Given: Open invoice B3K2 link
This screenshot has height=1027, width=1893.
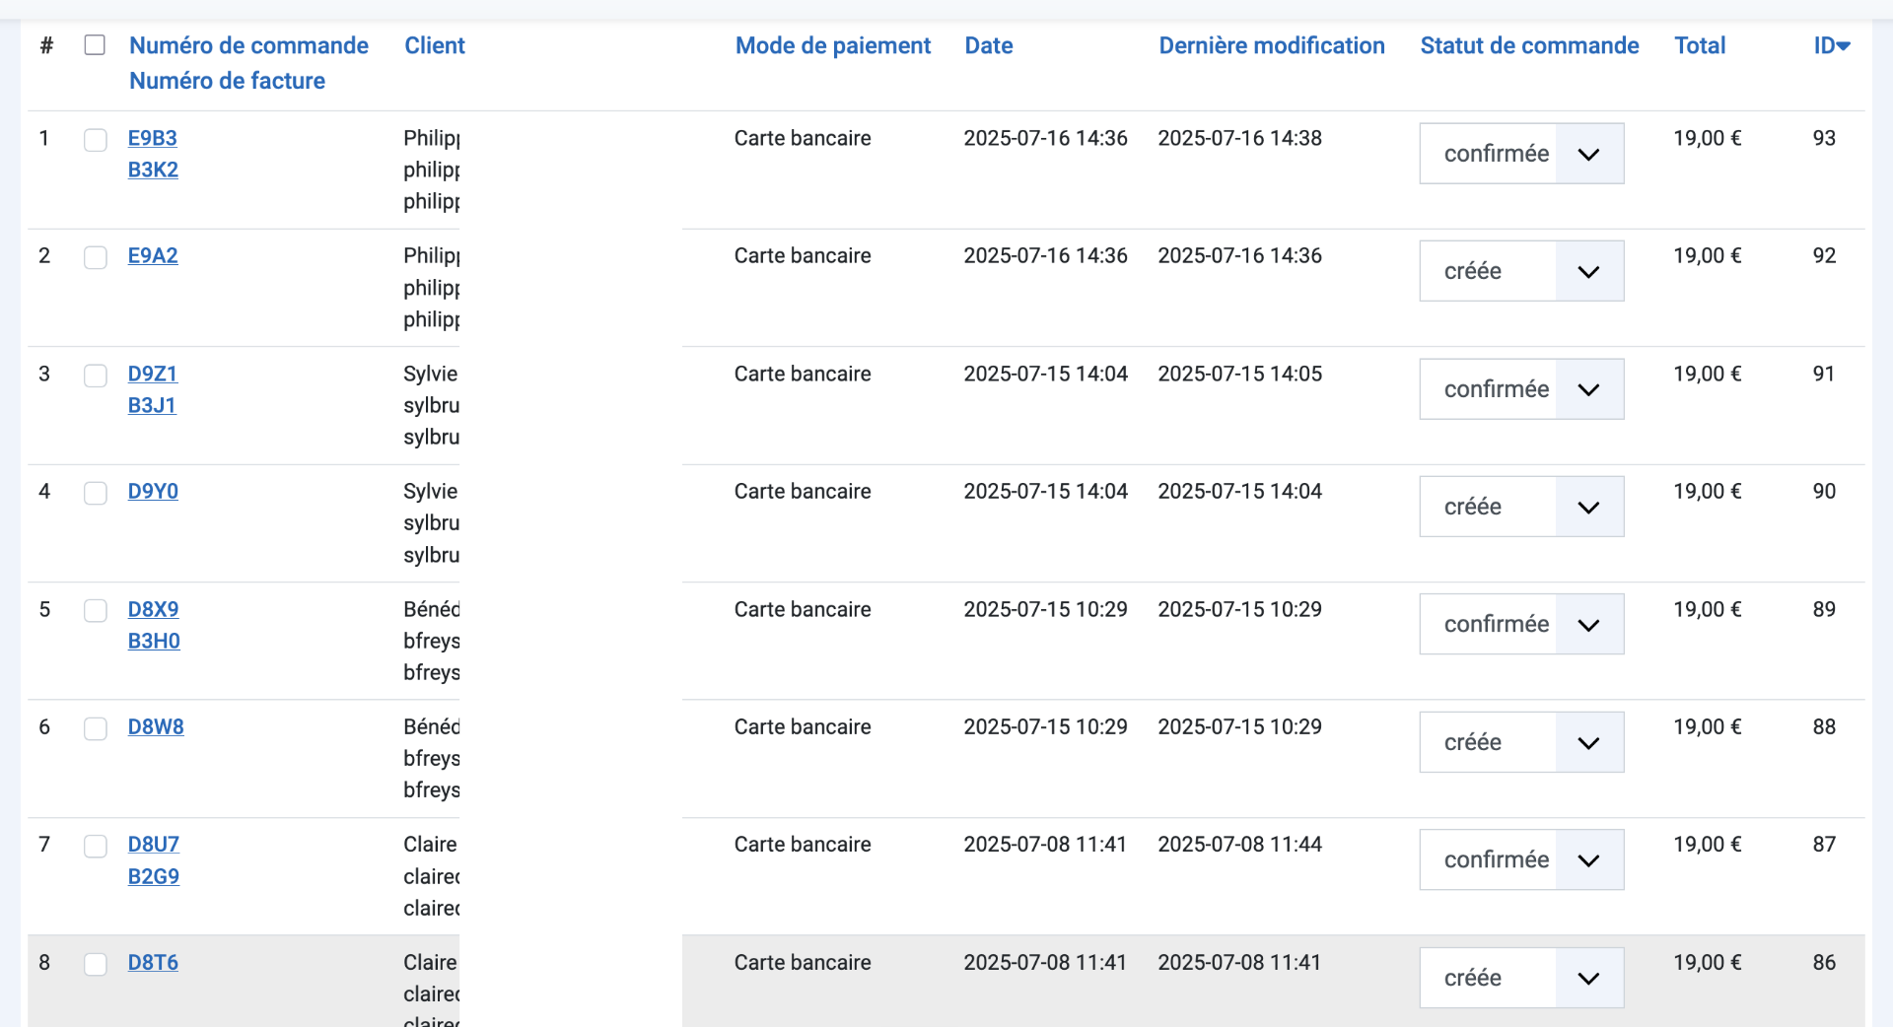Looking at the screenshot, I should pos(153,170).
